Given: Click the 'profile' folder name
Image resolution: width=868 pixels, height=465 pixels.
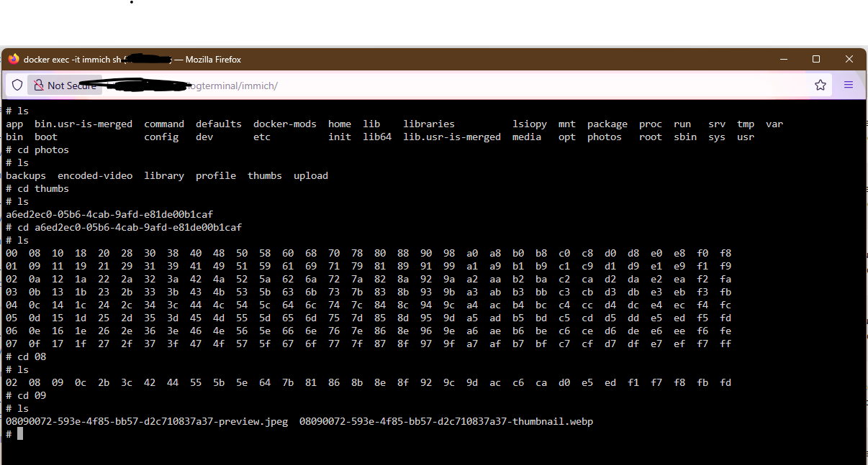Looking at the screenshot, I should (x=216, y=176).
